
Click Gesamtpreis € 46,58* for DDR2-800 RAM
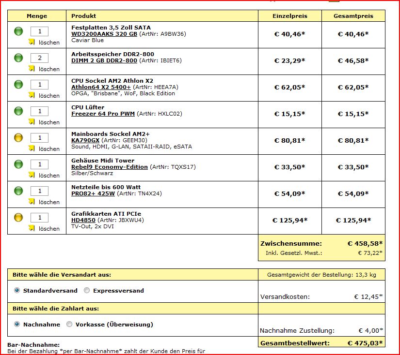click(353, 60)
